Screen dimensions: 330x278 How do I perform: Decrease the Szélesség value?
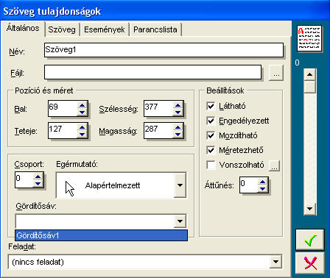[x=178, y=113]
